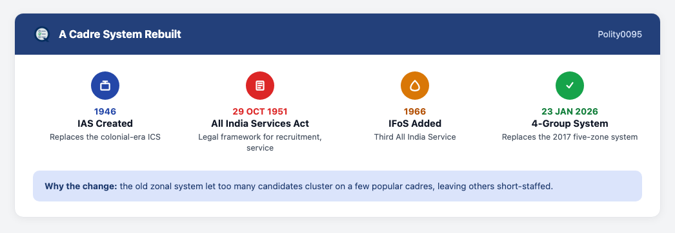Click 'Legal framework for recruitment, service' text
Screen dimensions: 675x233
(x=260, y=142)
